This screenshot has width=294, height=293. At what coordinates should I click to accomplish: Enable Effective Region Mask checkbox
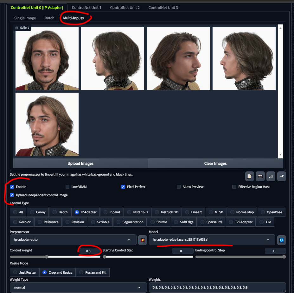234,187
